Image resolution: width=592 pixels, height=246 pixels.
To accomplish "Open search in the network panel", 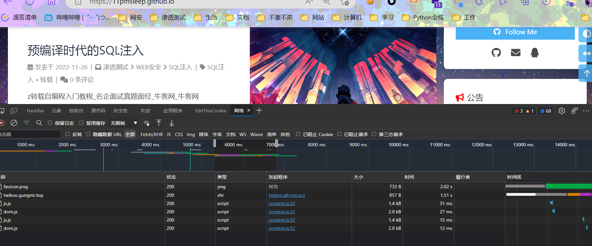I will (39, 123).
